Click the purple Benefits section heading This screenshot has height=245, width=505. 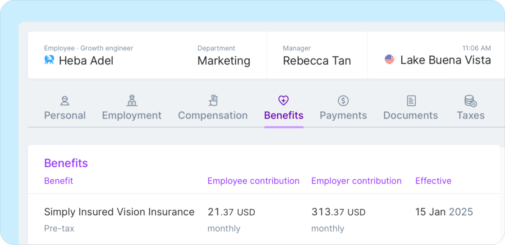point(66,163)
